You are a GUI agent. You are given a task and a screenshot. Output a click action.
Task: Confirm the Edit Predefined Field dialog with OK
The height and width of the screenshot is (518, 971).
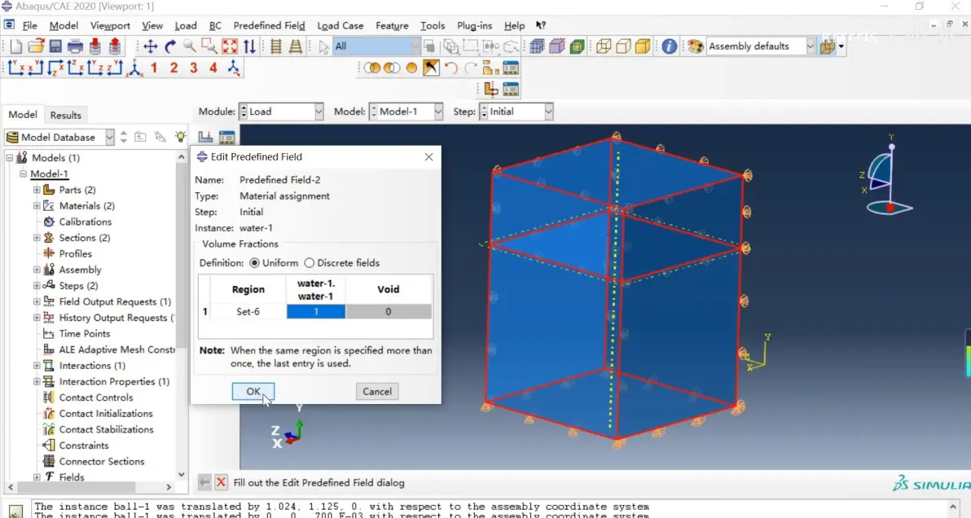tap(253, 391)
